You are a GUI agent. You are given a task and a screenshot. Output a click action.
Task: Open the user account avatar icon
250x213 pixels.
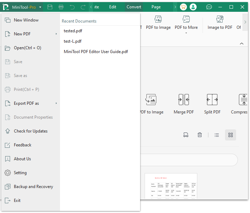(193, 7)
